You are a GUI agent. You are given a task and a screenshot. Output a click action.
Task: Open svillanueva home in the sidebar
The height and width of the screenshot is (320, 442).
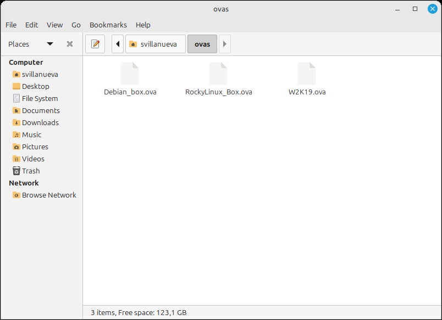click(36, 74)
